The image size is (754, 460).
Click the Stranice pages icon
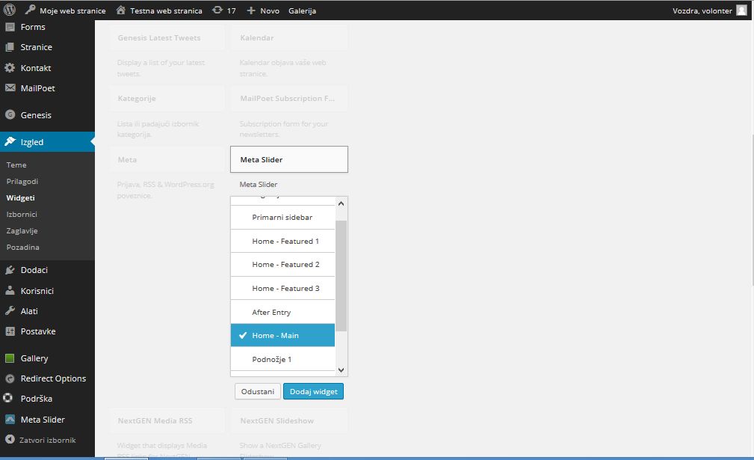coord(10,47)
